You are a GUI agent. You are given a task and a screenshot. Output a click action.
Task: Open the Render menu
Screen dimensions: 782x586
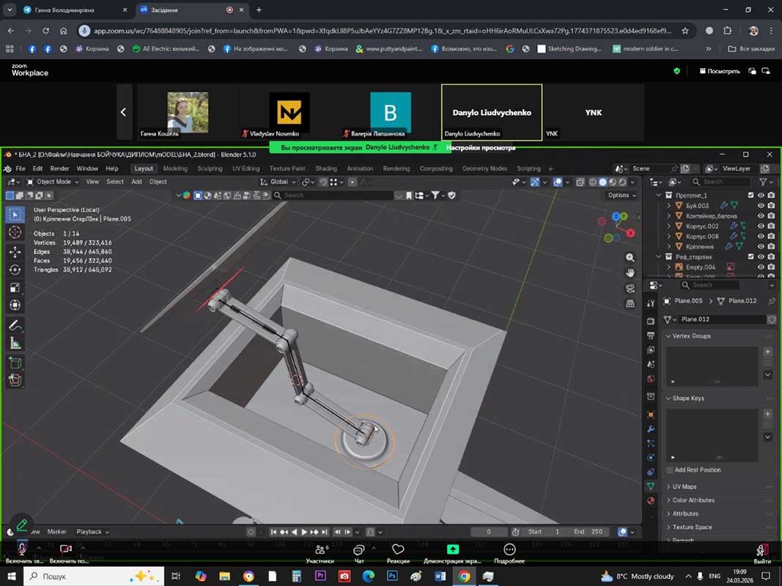point(59,168)
